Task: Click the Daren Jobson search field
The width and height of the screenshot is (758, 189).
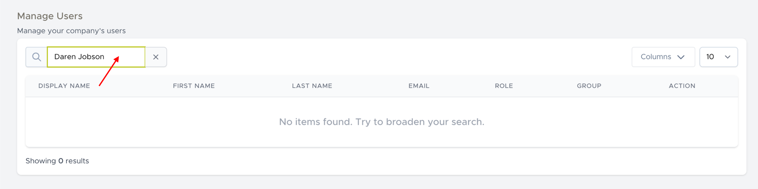Action: pyautogui.click(x=96, y=57)
